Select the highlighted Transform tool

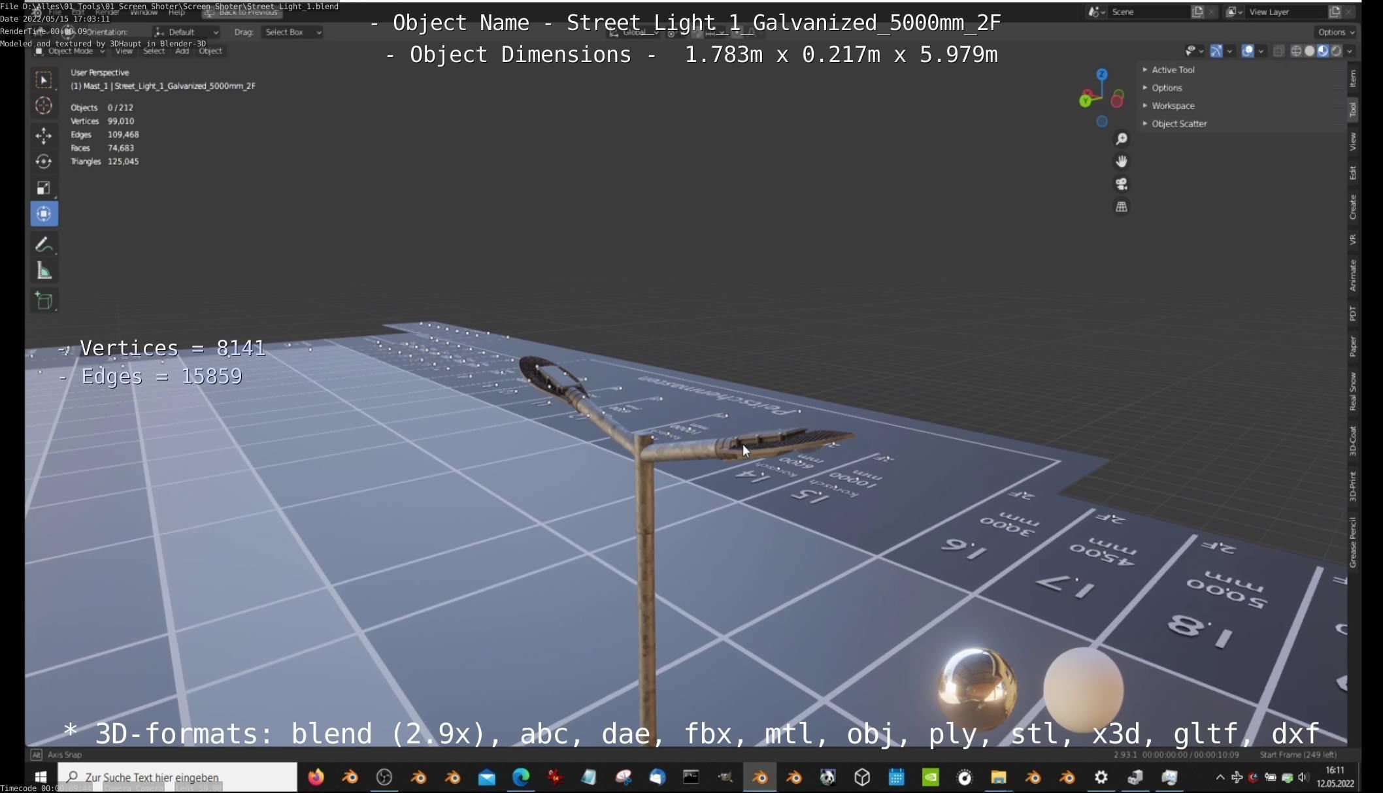coord(44,214)
